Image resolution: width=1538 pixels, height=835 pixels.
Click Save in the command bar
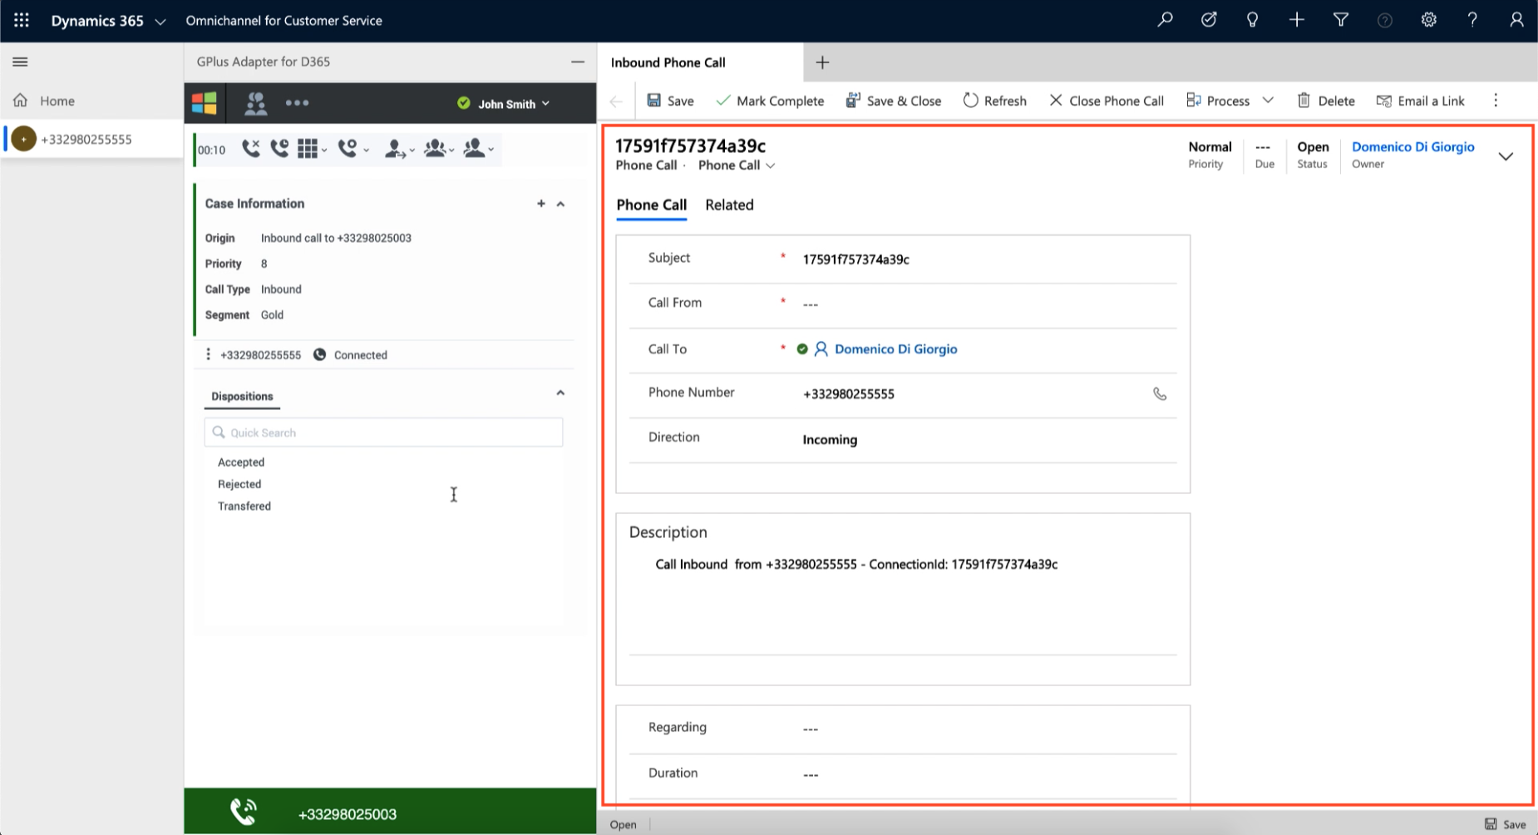coord(671,101)
